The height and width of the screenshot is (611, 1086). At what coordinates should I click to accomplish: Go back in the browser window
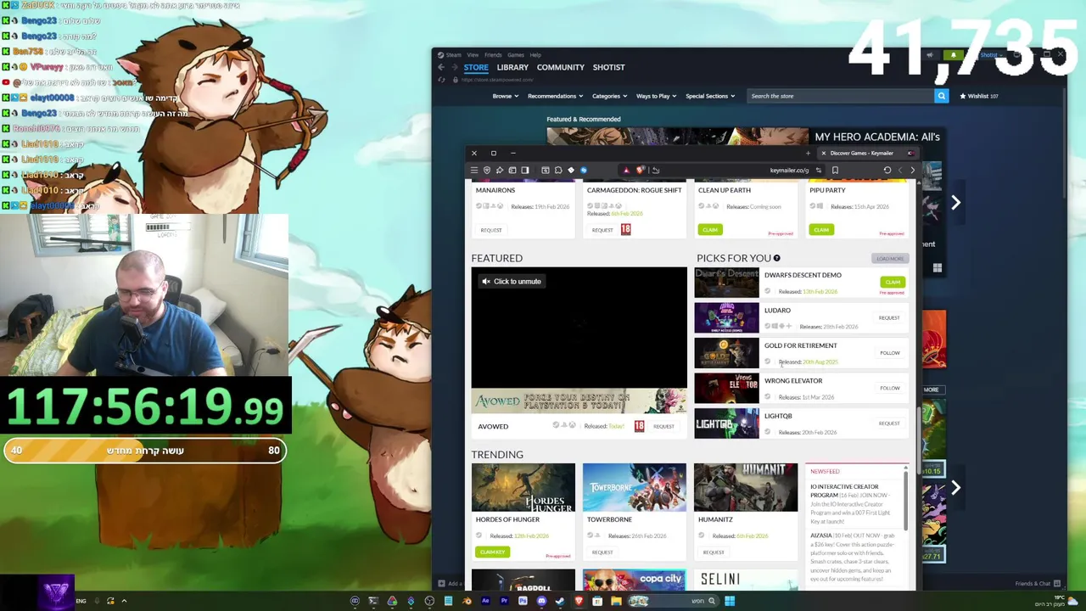click(912, 170)
